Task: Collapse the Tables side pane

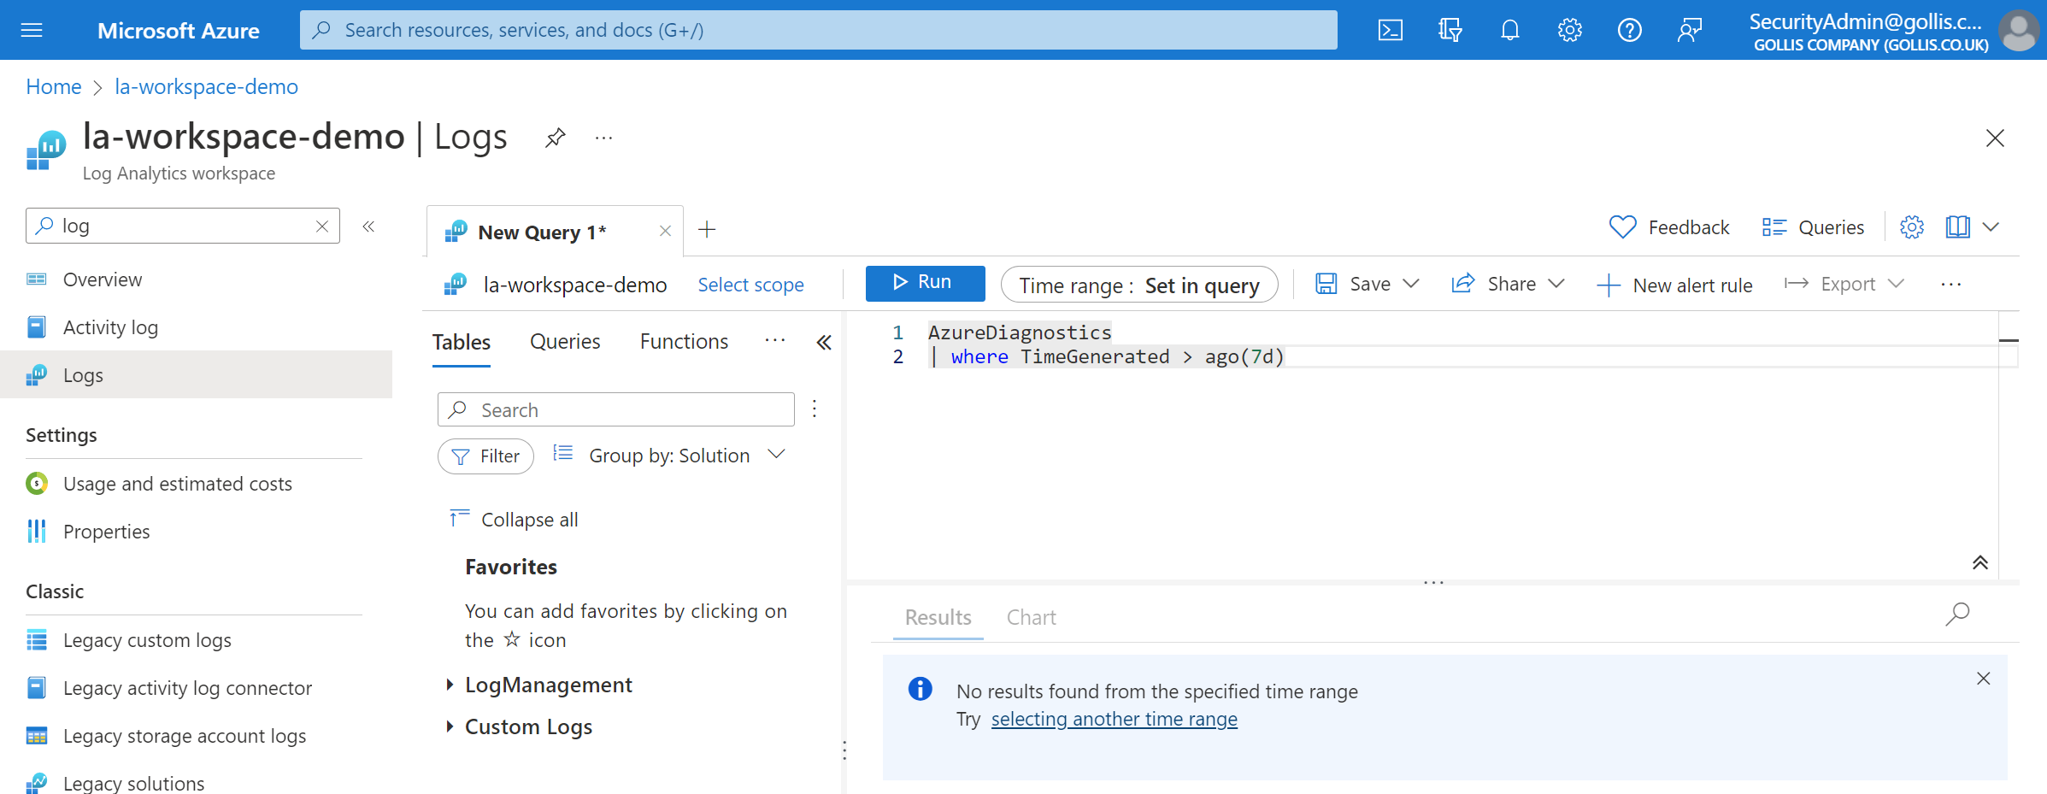Action: click(x=824, y=343)
